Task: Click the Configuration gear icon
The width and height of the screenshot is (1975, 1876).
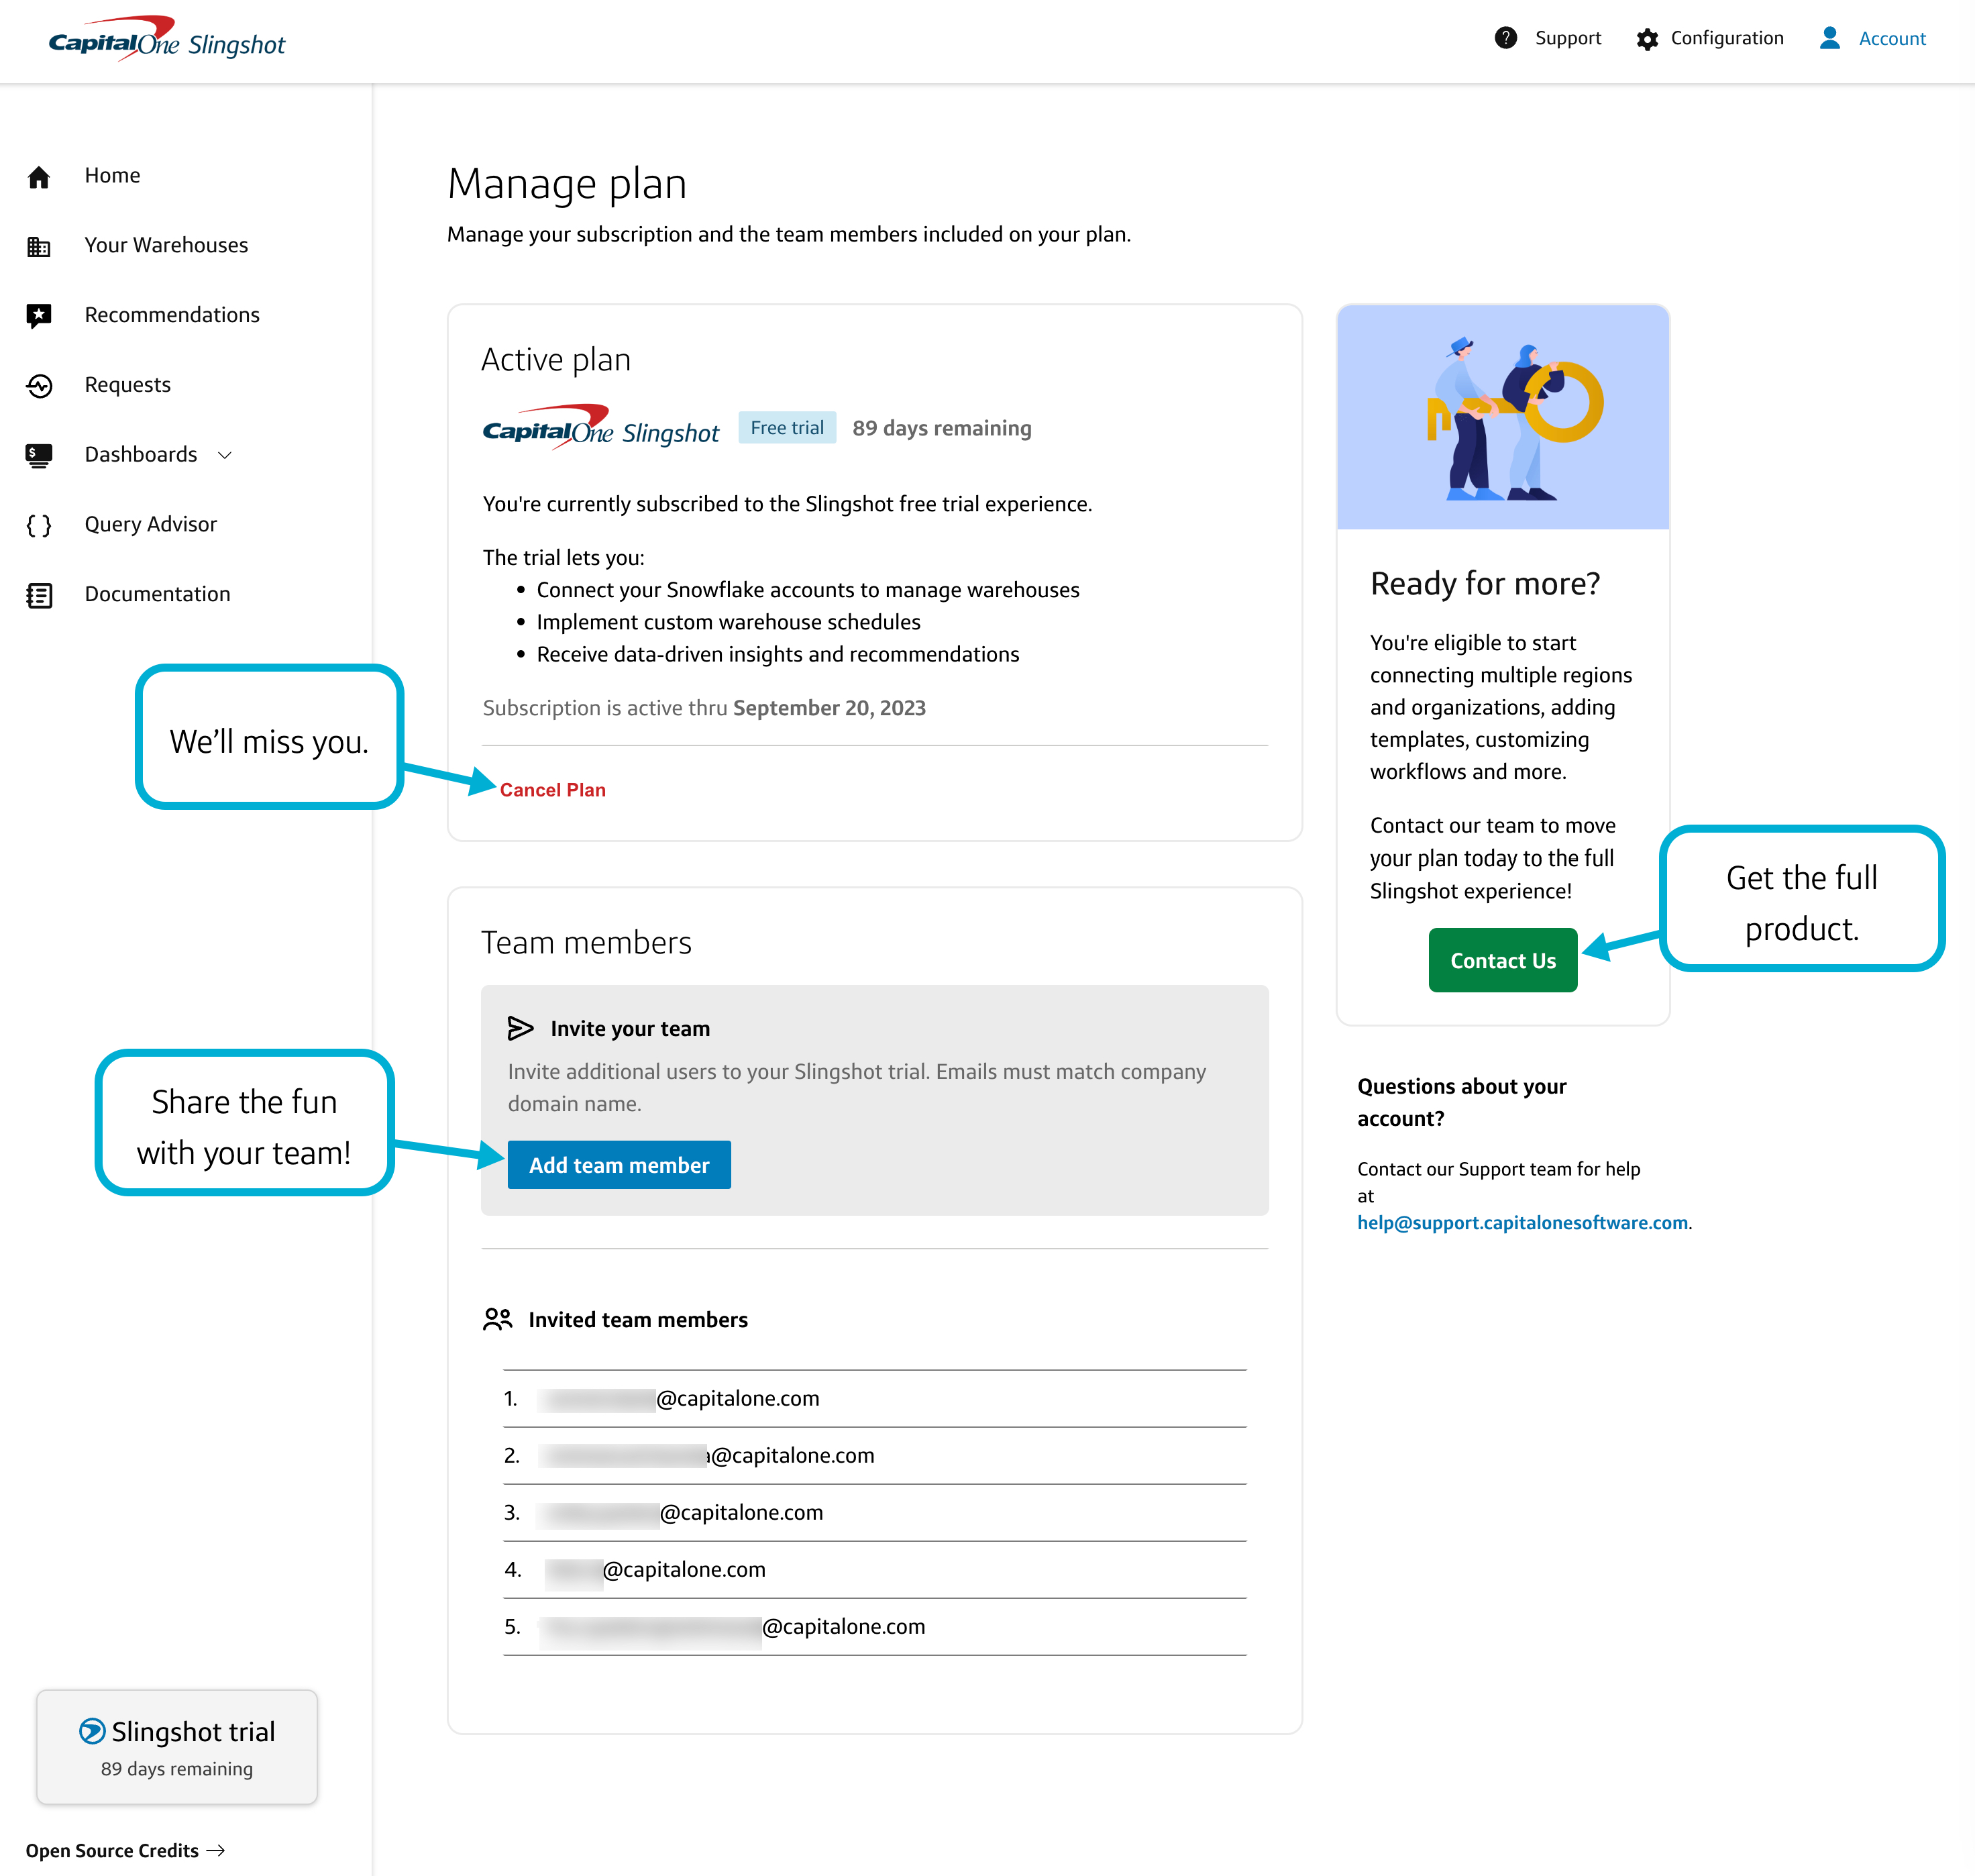Action: click(x=1647, y=39)
